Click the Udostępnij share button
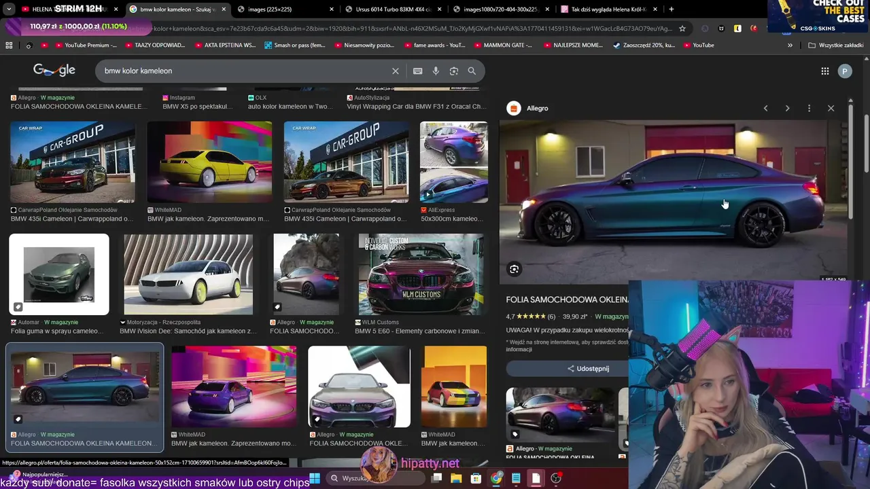 [x=589, y=369]
